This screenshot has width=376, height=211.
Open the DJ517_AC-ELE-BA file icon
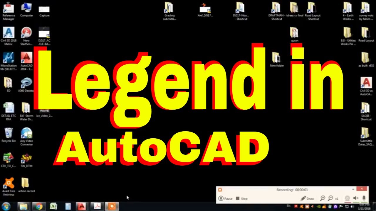44,36
